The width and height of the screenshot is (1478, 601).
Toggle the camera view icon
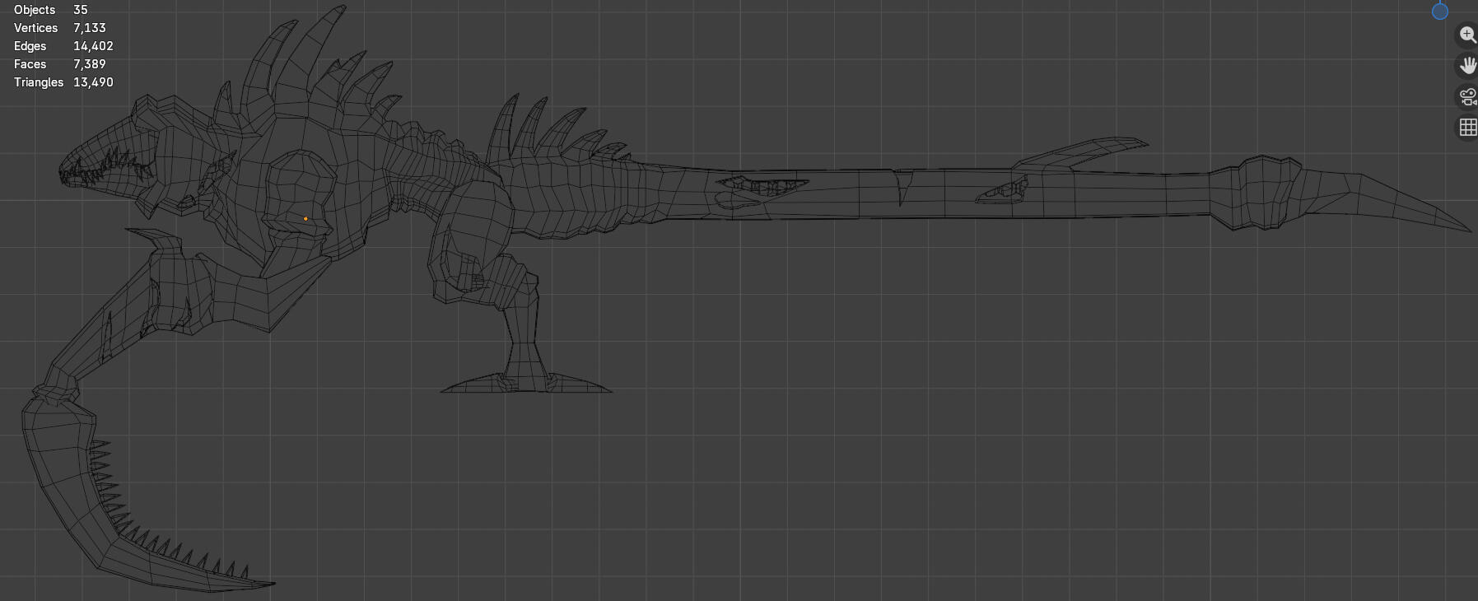click(x=1467, y=96)
